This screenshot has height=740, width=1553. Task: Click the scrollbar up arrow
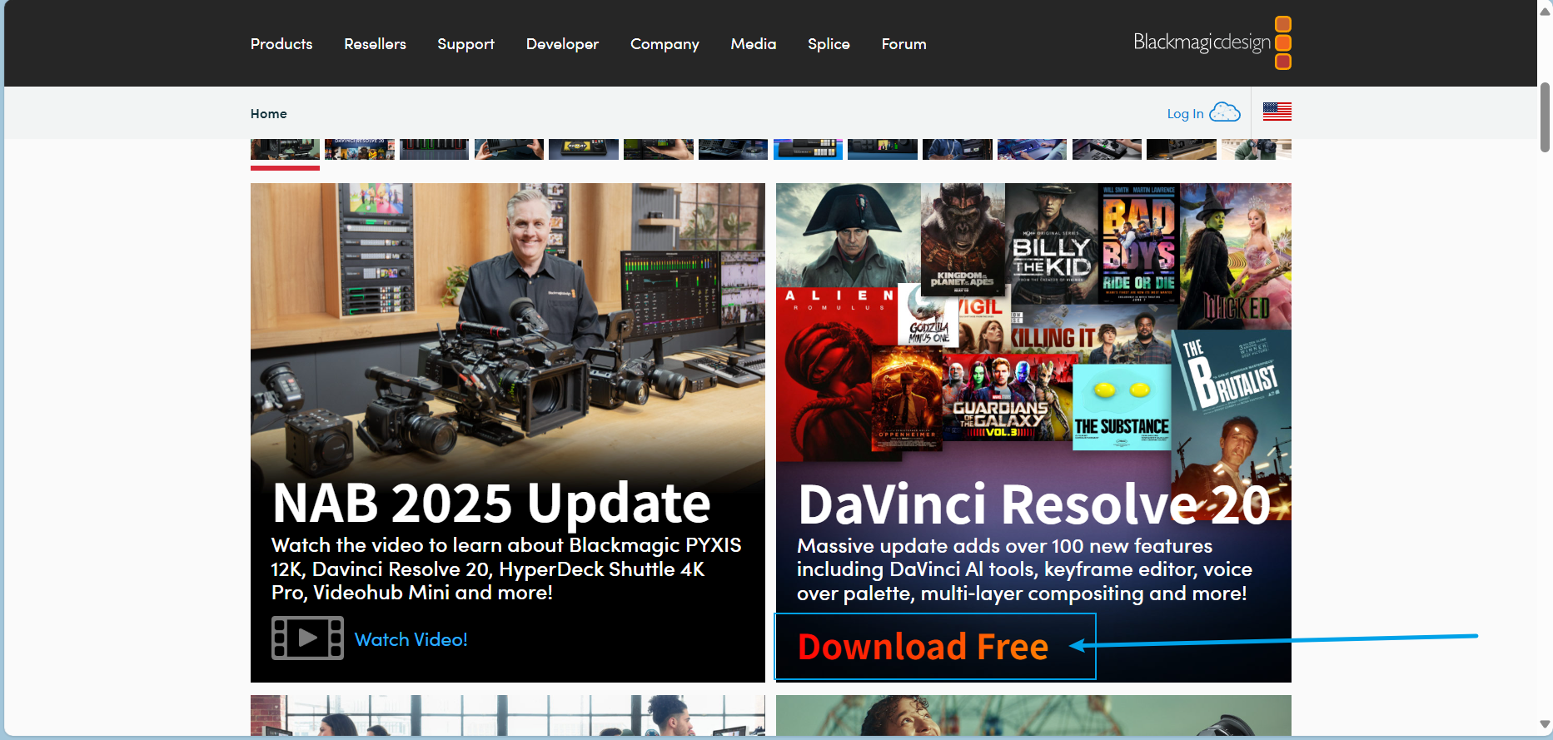pyautogui.click(x=1545, y=10)
